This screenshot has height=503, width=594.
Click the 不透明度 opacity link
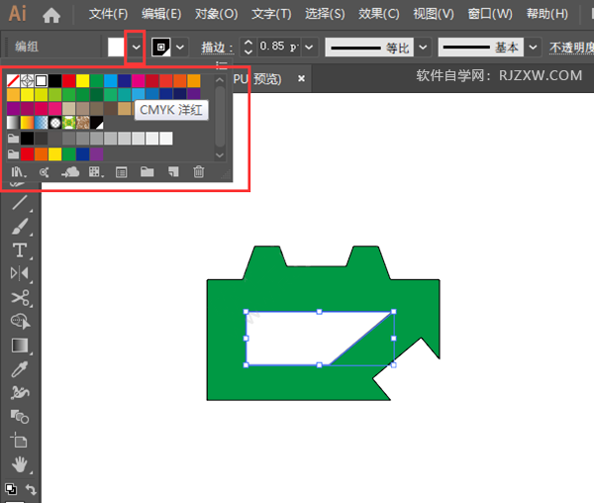(x=571, y=48)
